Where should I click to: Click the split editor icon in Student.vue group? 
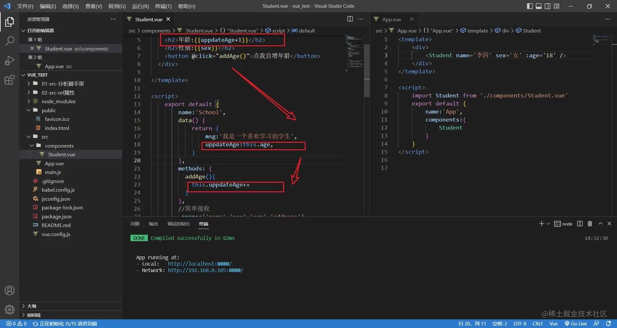350,19
